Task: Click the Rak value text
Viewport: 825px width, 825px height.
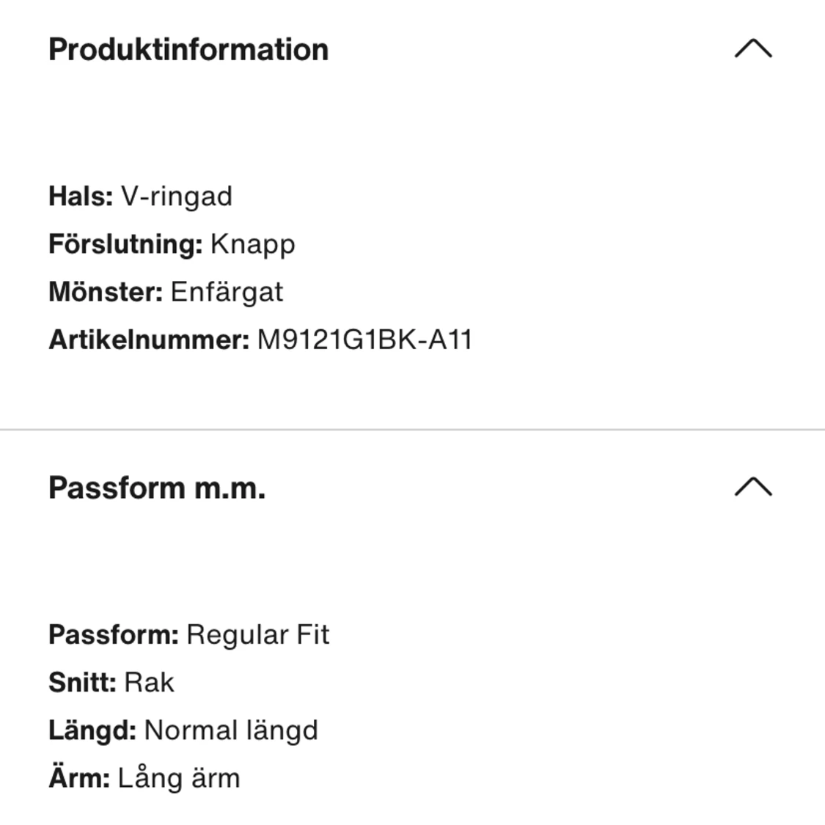Action: coord(150,683)
